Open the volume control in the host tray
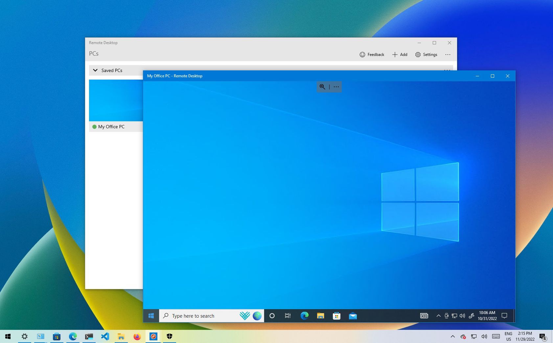This screenshot has height=343, width=553. pyautogui.click(x=484, y=336)
